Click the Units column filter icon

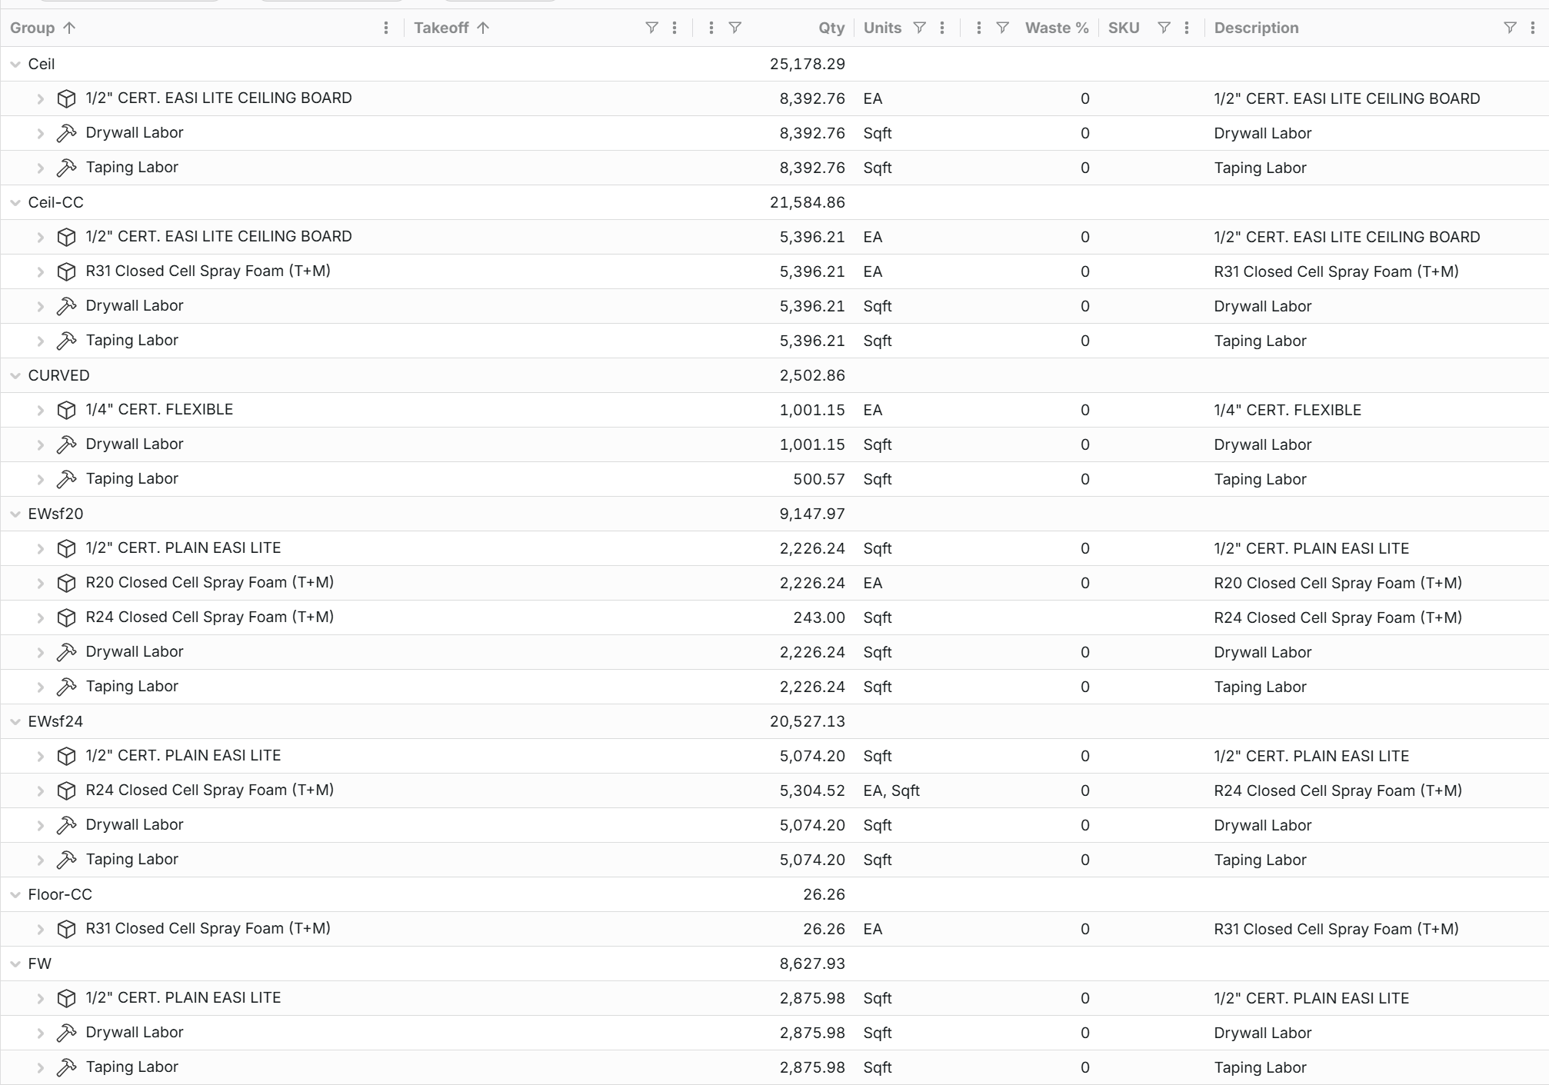tap(919, 28)
